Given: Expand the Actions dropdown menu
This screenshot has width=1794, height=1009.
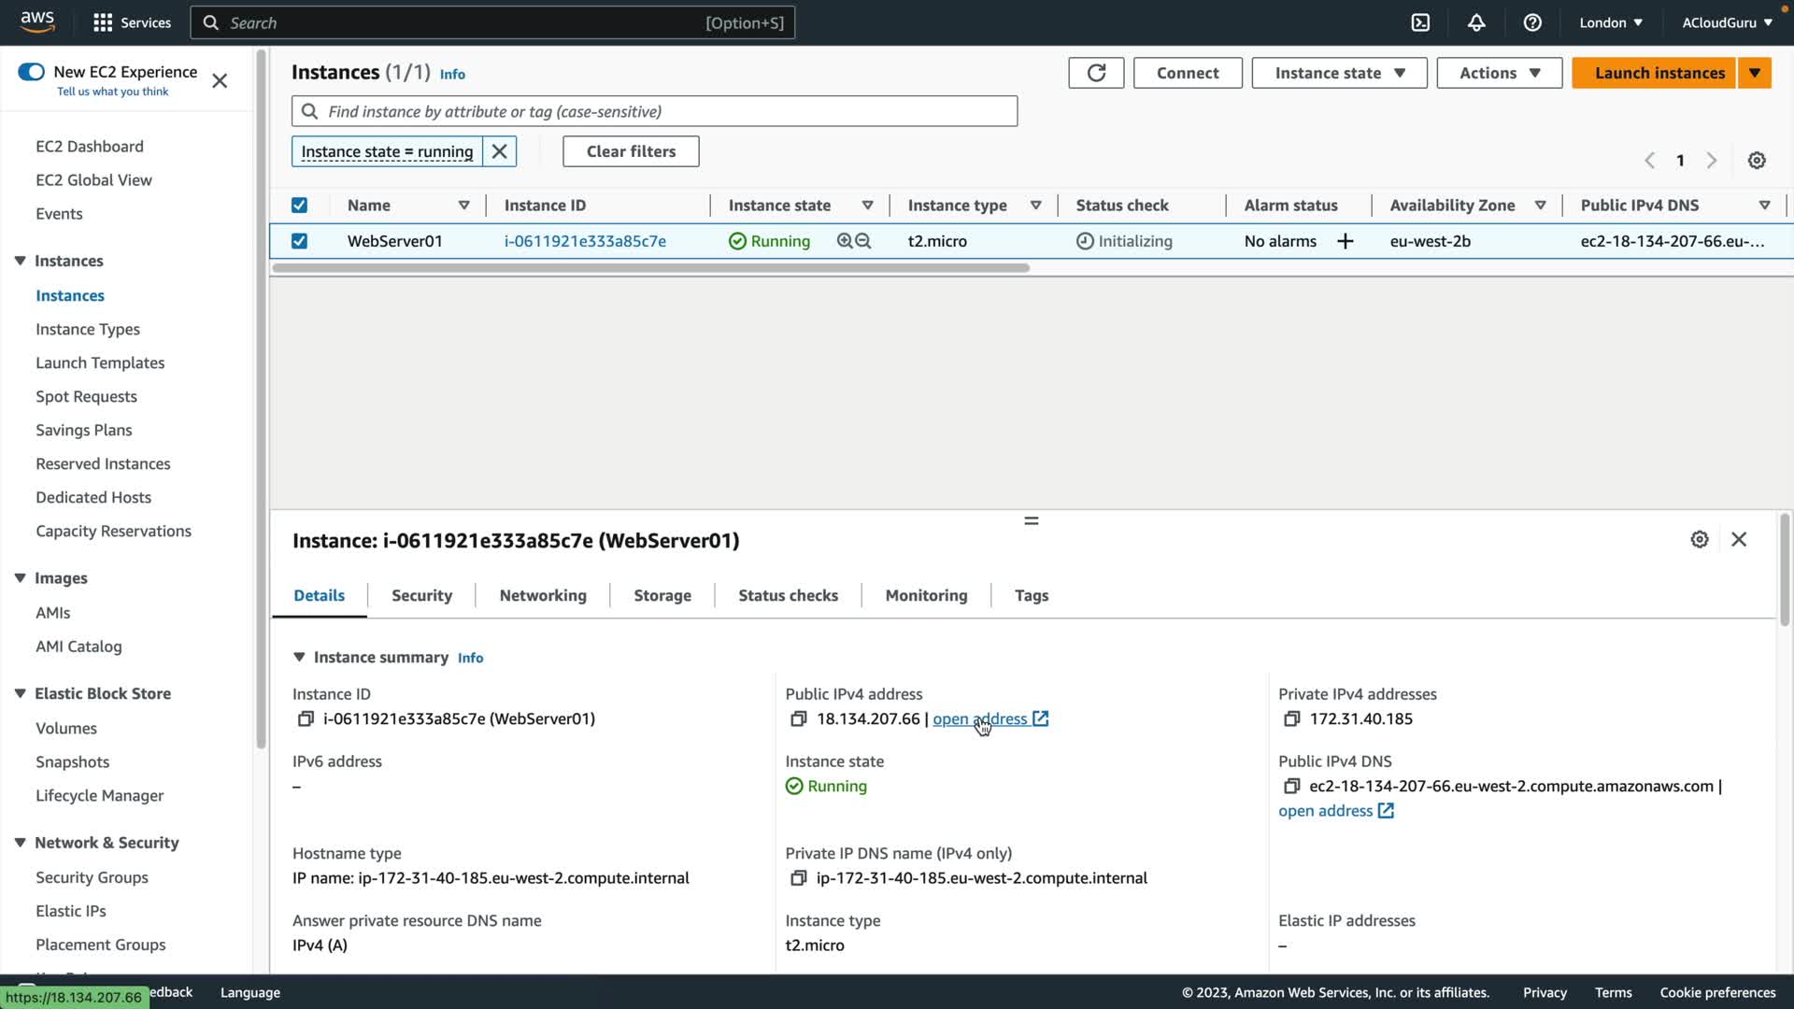Looking at the screenshot, I should pyautogui.click(x=1499, y=73).
